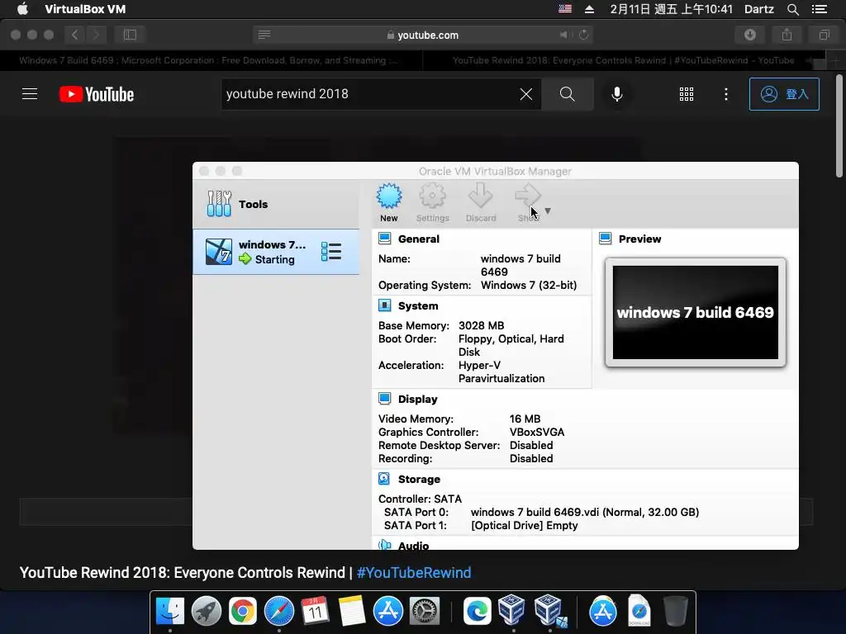Click Base Memory value 3028 MB
Viewport: 846px width, 634px height.
[x=482, y=325]
